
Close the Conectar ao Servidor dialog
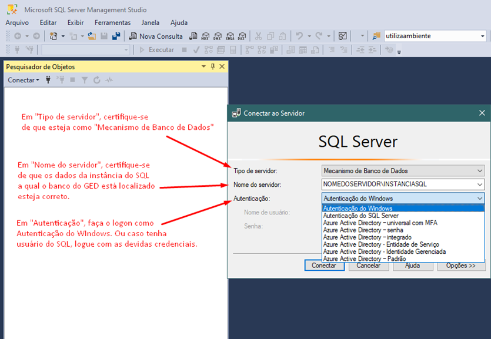coord(482,113)
